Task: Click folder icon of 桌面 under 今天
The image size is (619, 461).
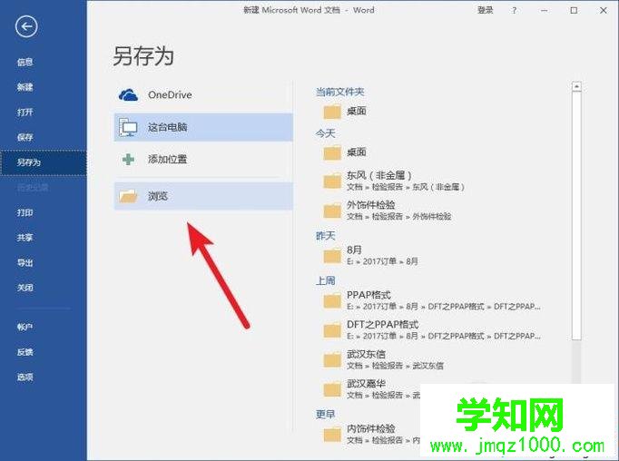Action: pyautogui.click(x=332, y=152)
